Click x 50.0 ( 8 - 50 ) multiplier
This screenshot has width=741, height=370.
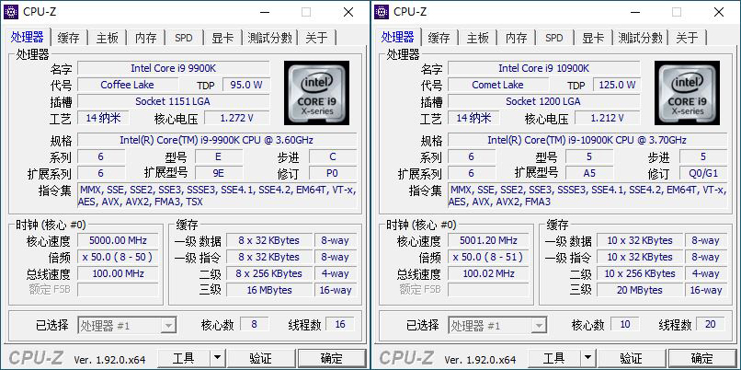(119, 257)
